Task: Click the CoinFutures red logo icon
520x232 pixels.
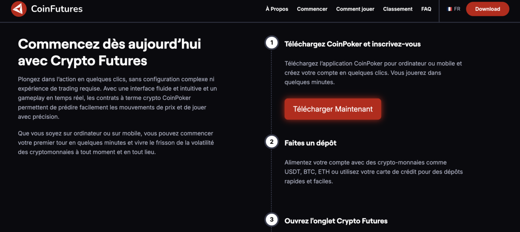Action: (19, 9)
